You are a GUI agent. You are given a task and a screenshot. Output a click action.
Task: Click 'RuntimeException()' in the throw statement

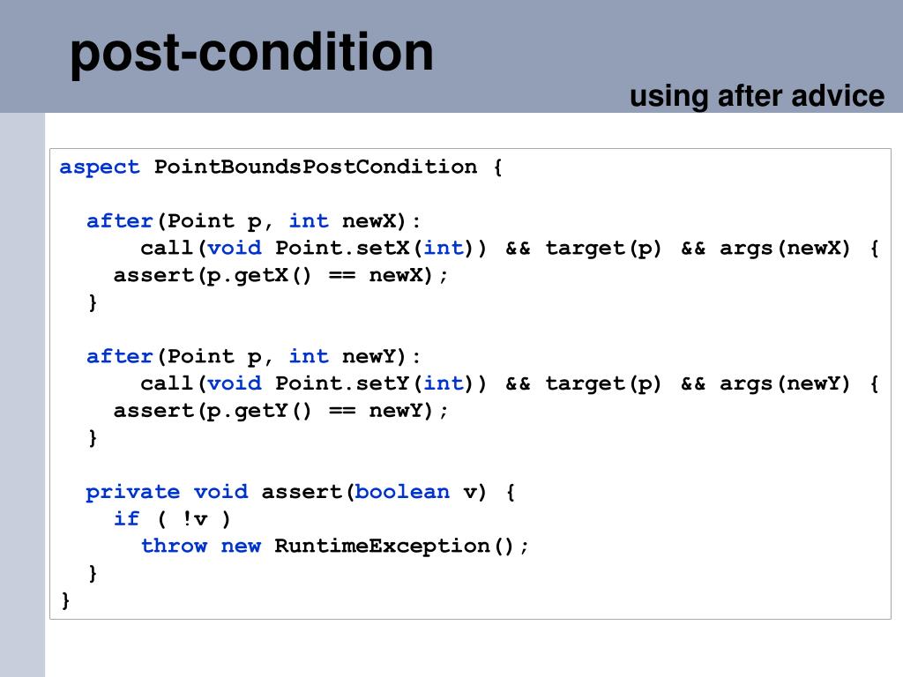pyautogui.click(x=393, y=547)
